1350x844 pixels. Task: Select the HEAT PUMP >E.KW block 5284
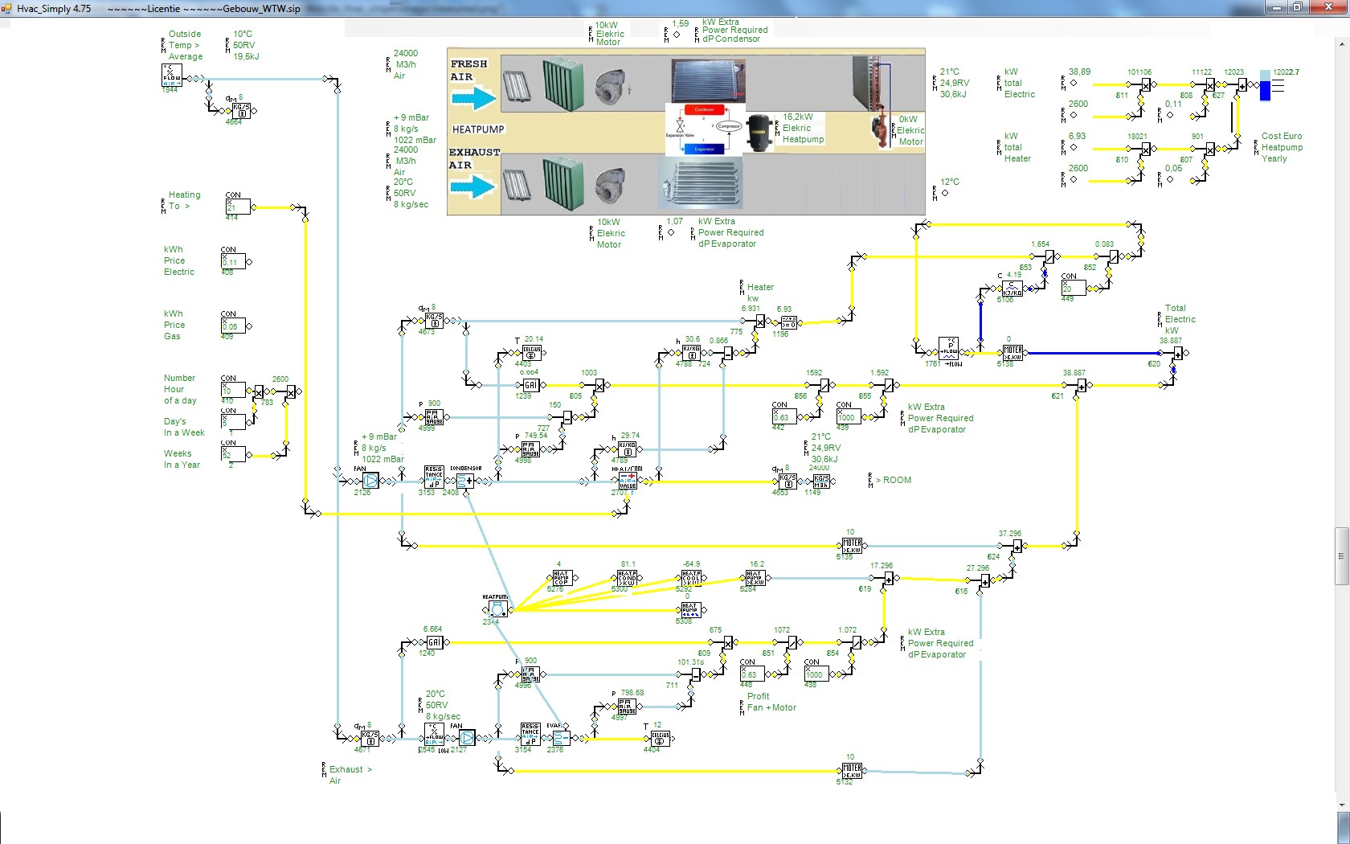tap(755, 578)
